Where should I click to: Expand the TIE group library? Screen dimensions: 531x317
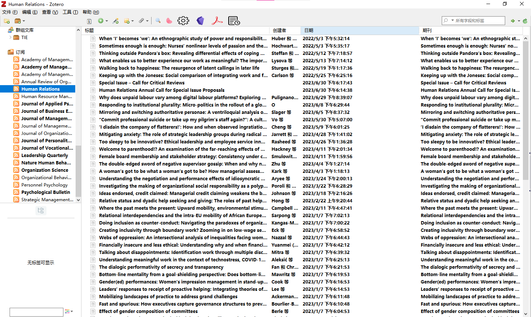(10, 37)
